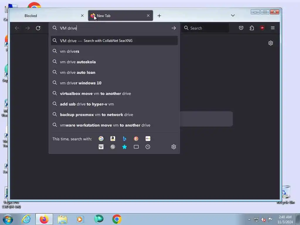Search this time with Google

point(101,139)
